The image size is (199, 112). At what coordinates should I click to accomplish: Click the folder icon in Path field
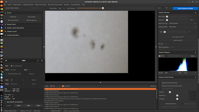[x=12, y=66]
